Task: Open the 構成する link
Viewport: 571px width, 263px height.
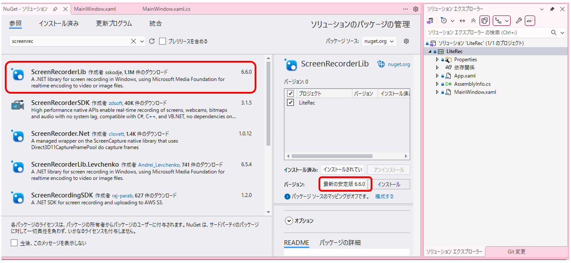Action: pos(384,196)
